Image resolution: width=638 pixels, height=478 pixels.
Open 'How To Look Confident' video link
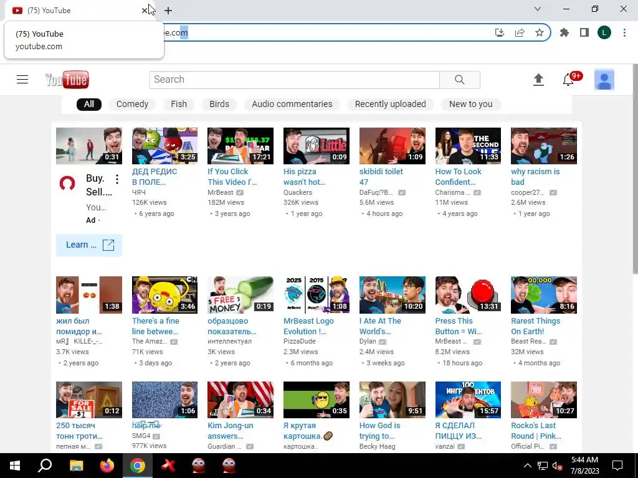[x=459, y=177]
